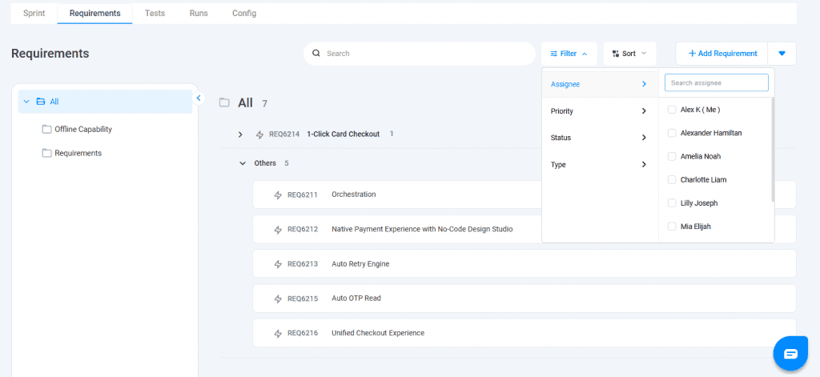Open the Priority filter submenu

pos(599,111)
